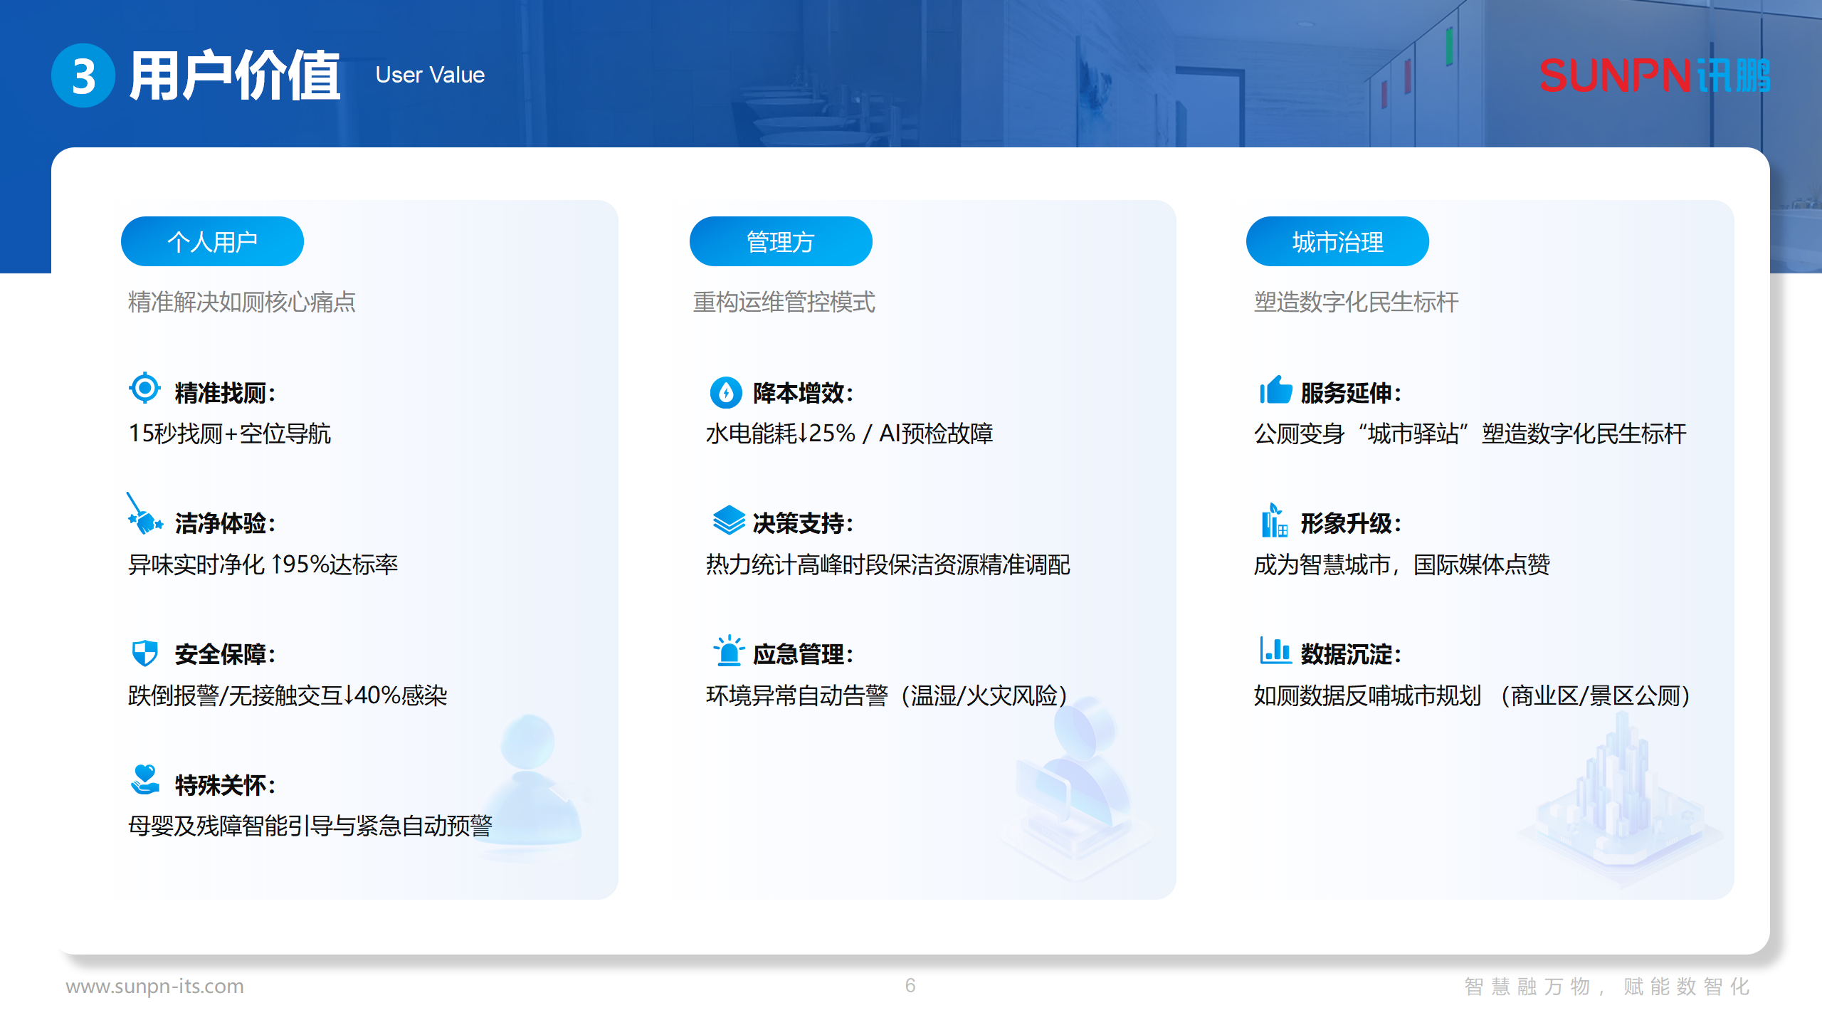Select the page number 6

[x=911, y=985]
